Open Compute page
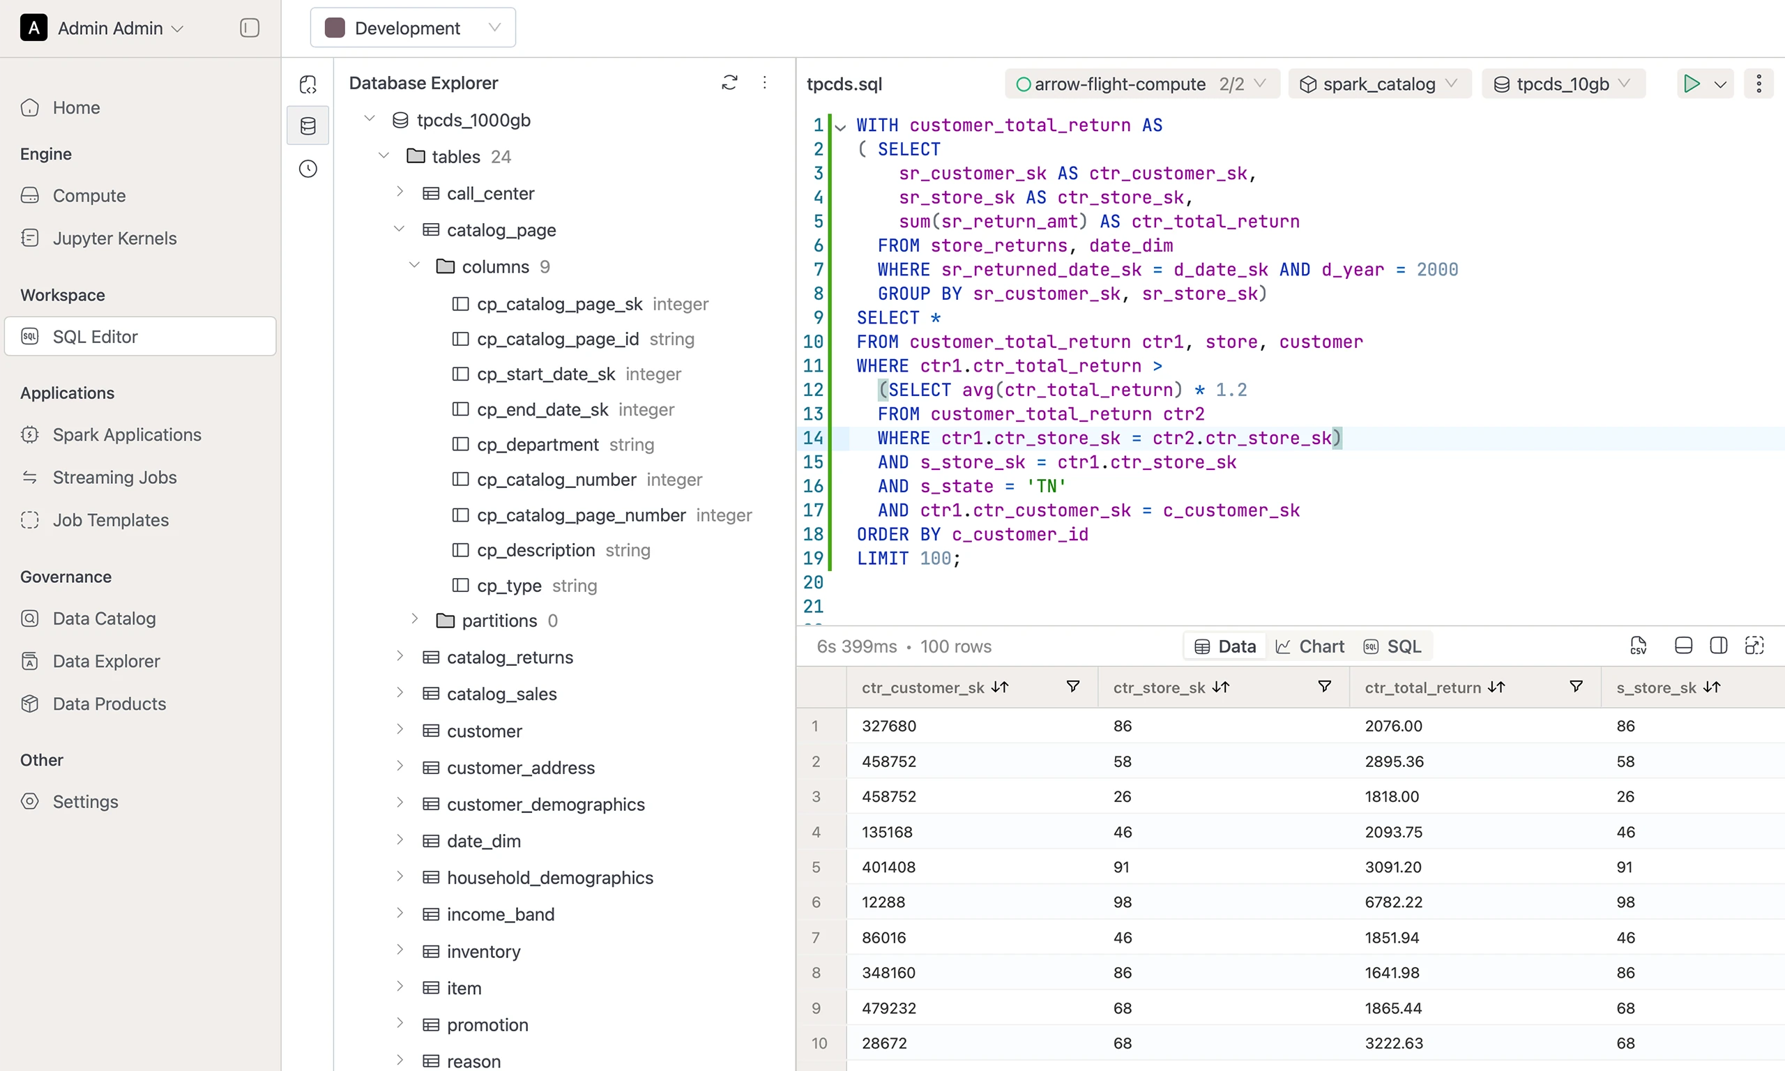Image resolution: width=1785 pixels, height=1071 pixels. [x=89, y=195]
